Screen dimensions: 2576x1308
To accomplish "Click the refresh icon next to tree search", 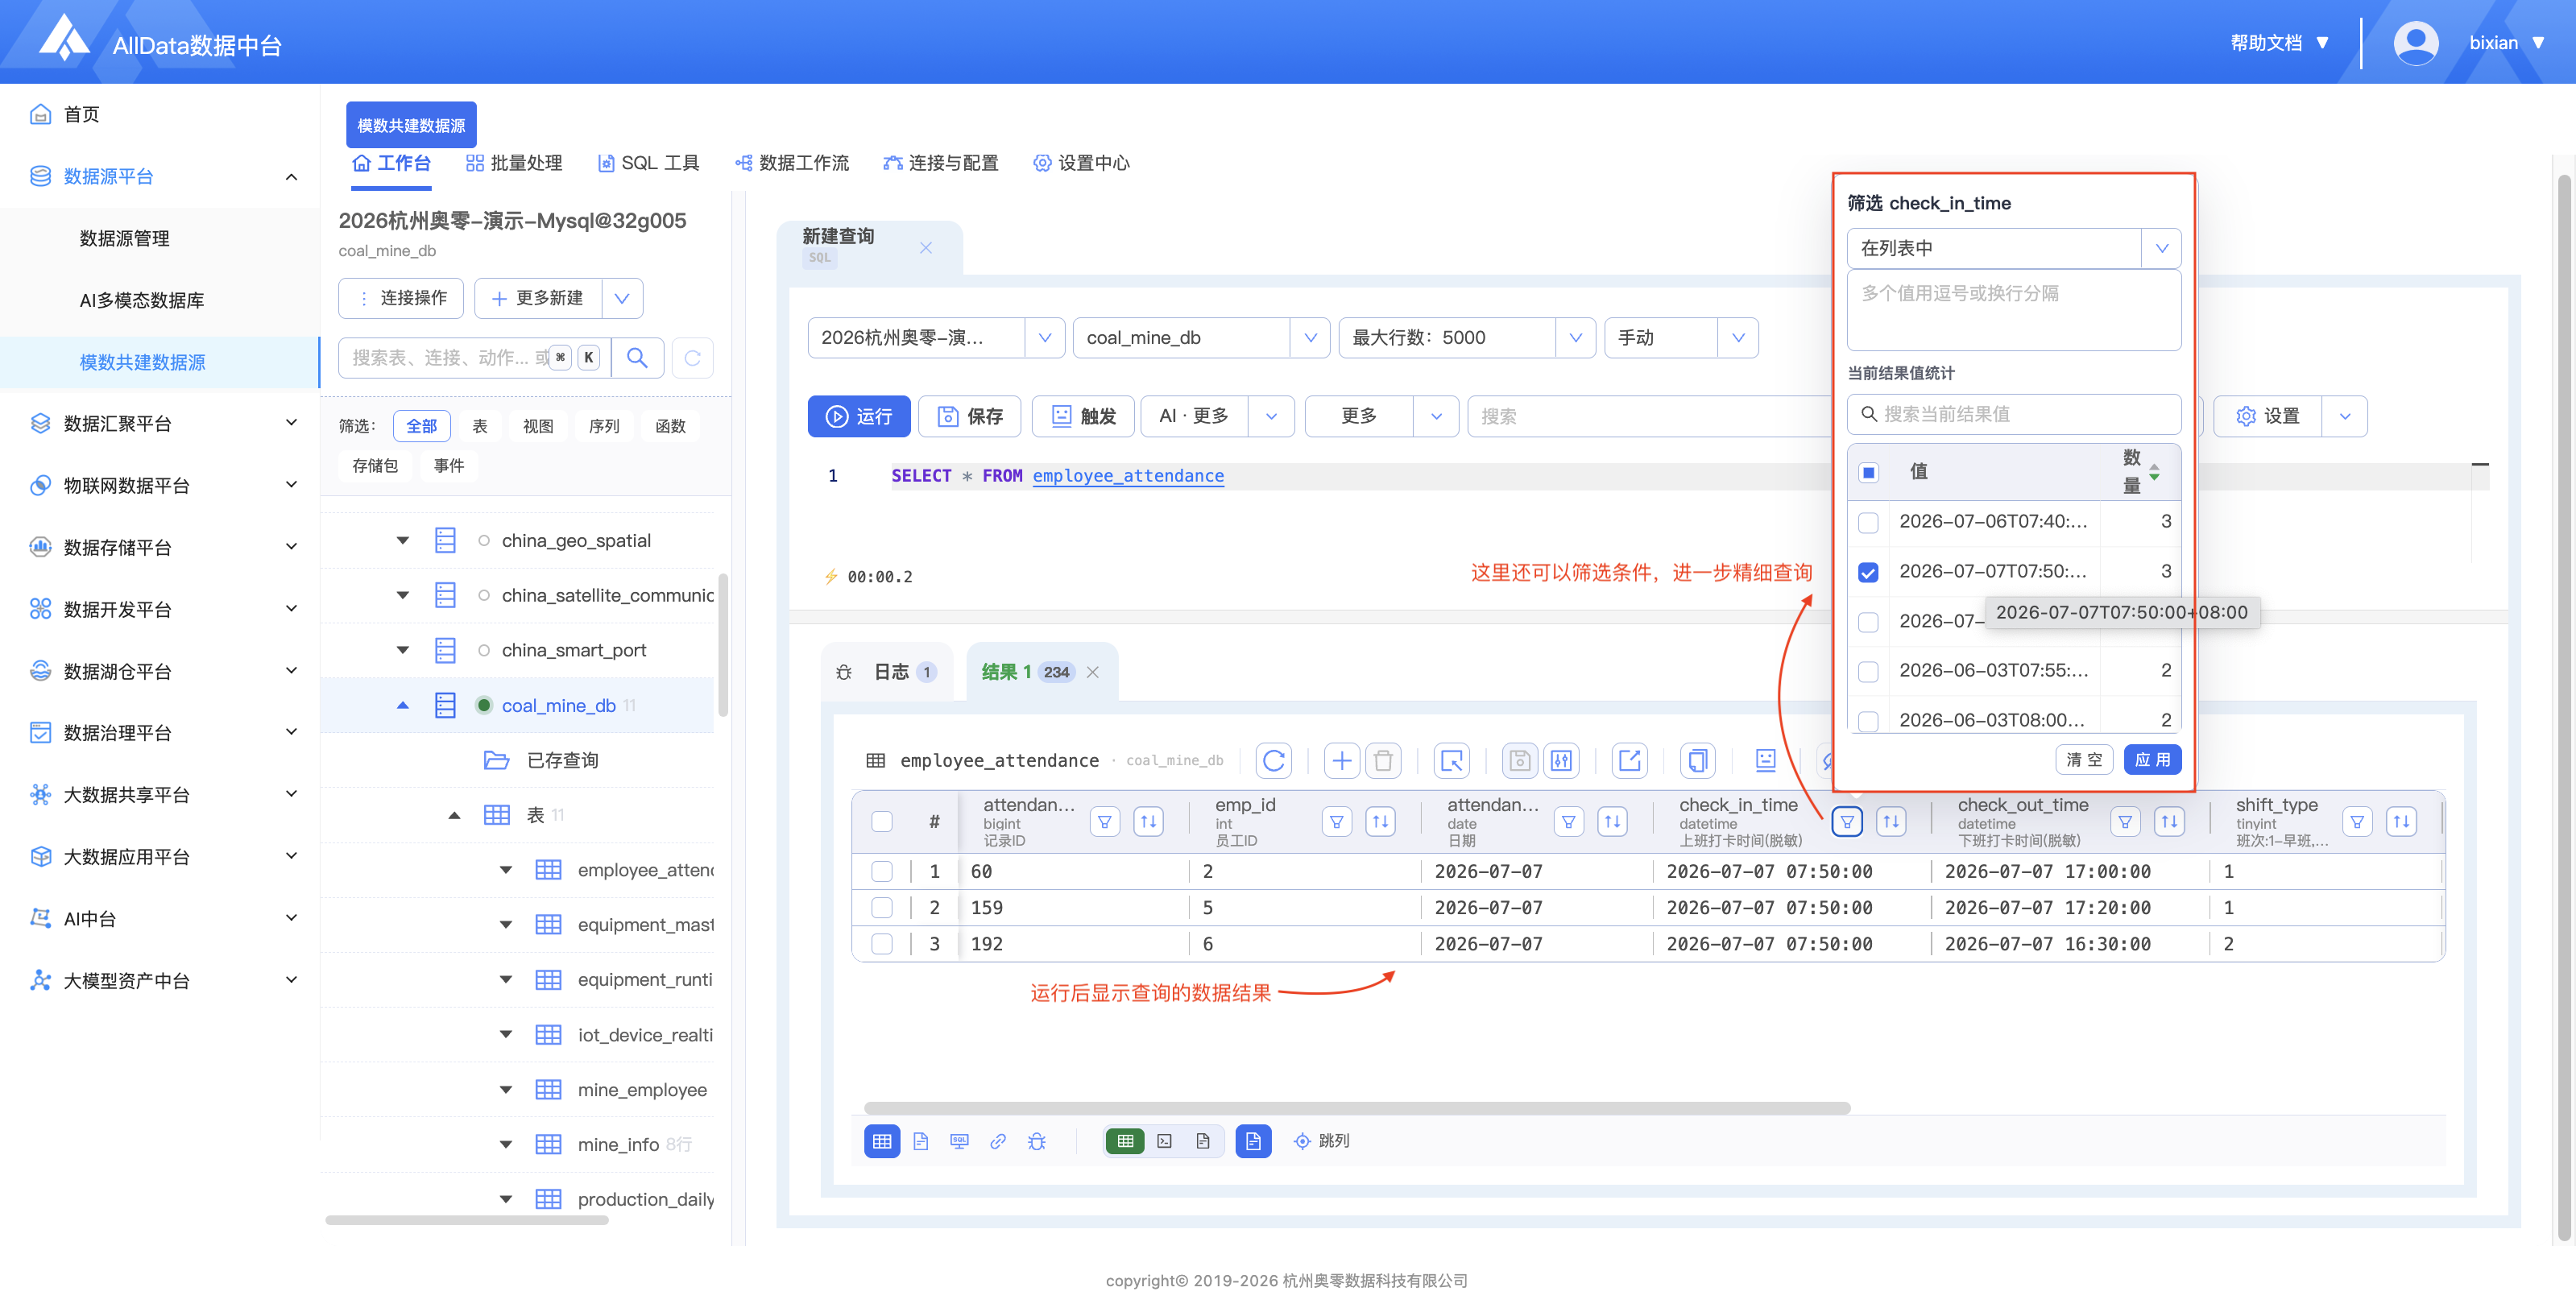I will tap(692, 357).
